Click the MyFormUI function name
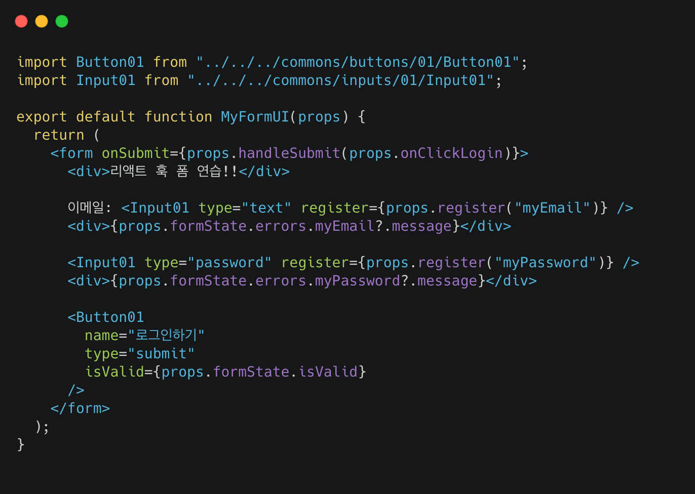The height and width of the screenshot is (494, 695). (x=255, y=117)
